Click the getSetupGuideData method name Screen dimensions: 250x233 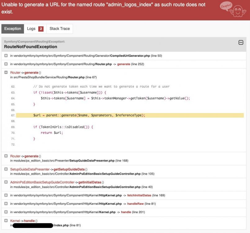click(69, 169)
